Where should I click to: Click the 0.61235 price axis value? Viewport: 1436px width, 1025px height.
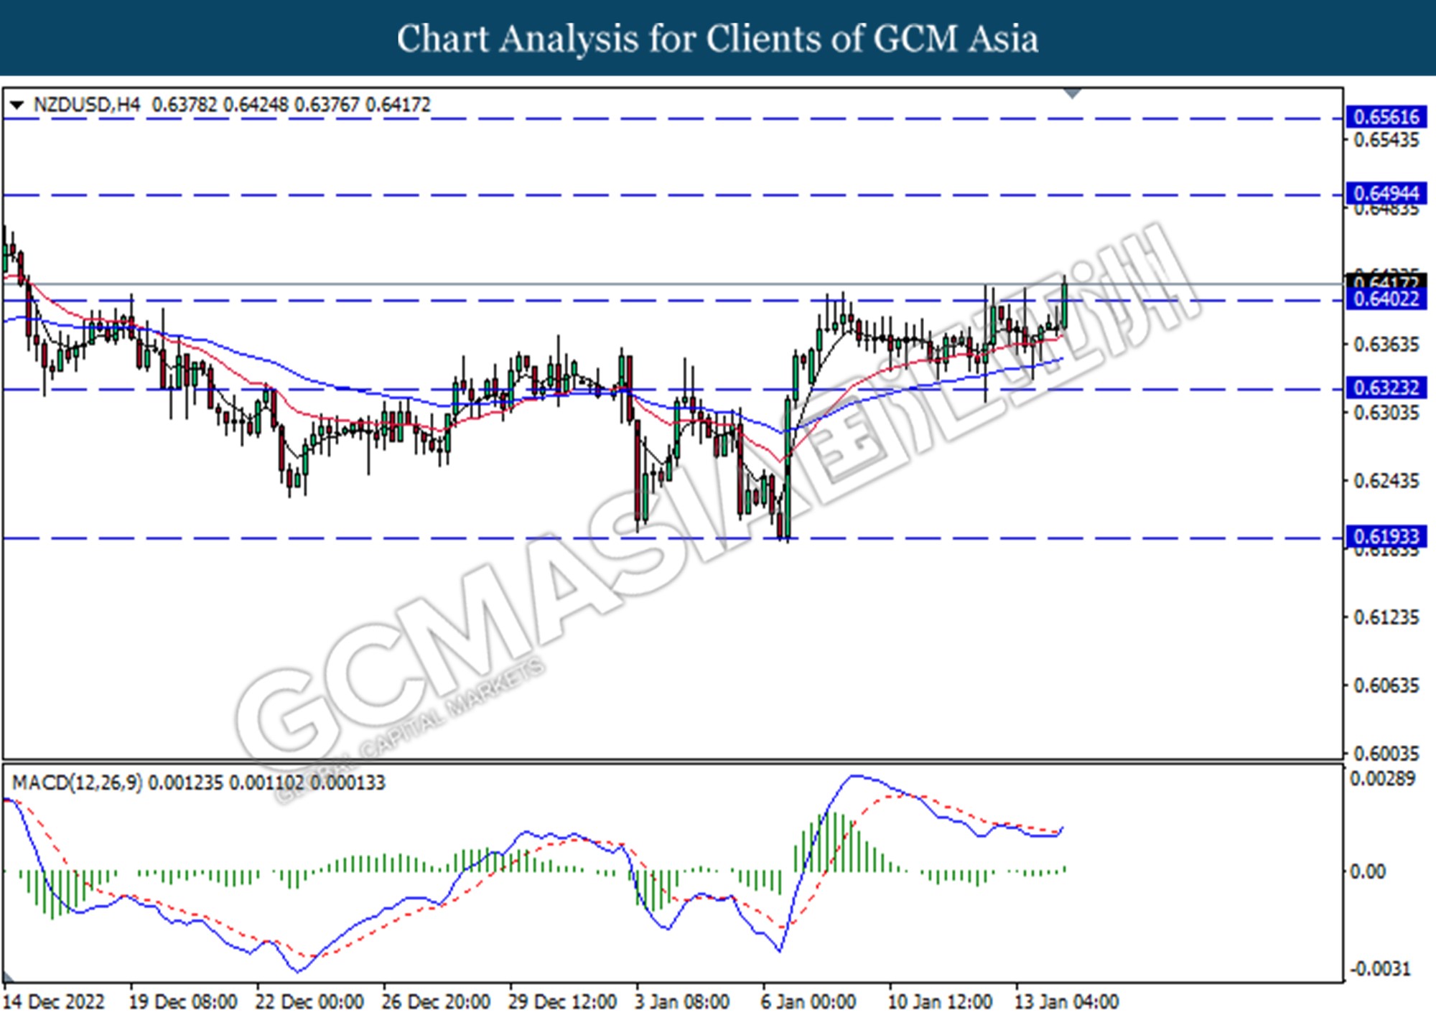[1386, 617]
